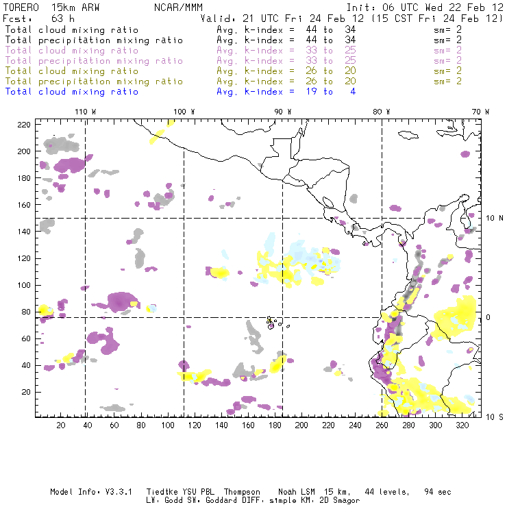Image resolution: width=507 pixels, height=507 pixels.
Task: Click the pink 'sm= 2' text beside cloud ratio
Action: [x=447, y=51]
